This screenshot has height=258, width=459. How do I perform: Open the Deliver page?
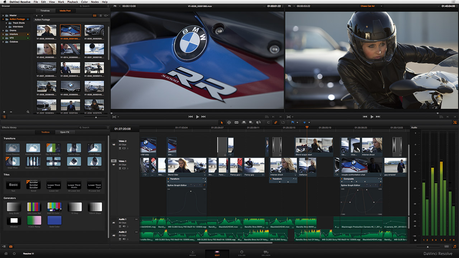coord(266,253)
